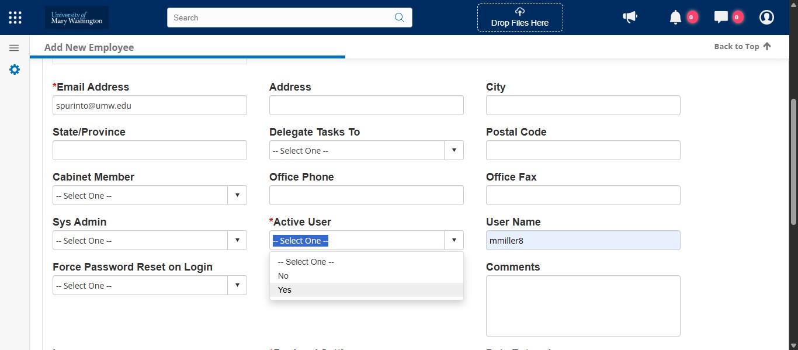Open the settings gear in the sidebar
Viewport: 798px width, 350px height.
14,70
